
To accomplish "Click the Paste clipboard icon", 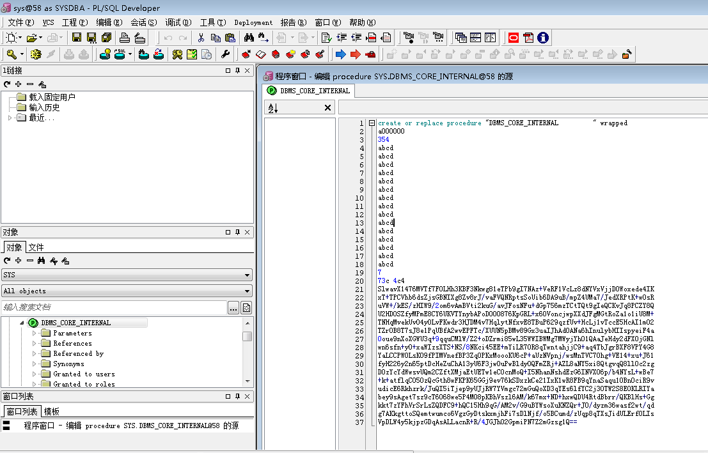I will coord(230,38).
